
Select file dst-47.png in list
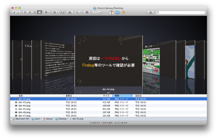(x=109, y=116)
